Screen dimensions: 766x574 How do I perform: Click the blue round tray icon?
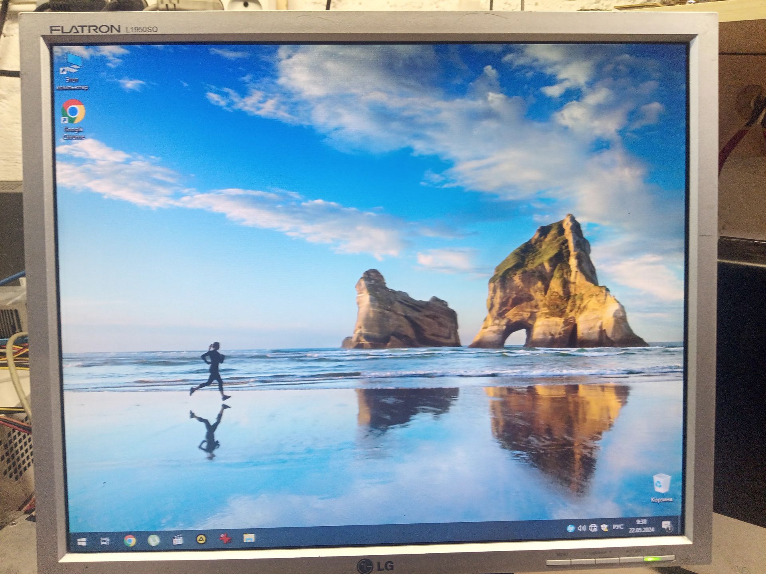click(571, 529)
